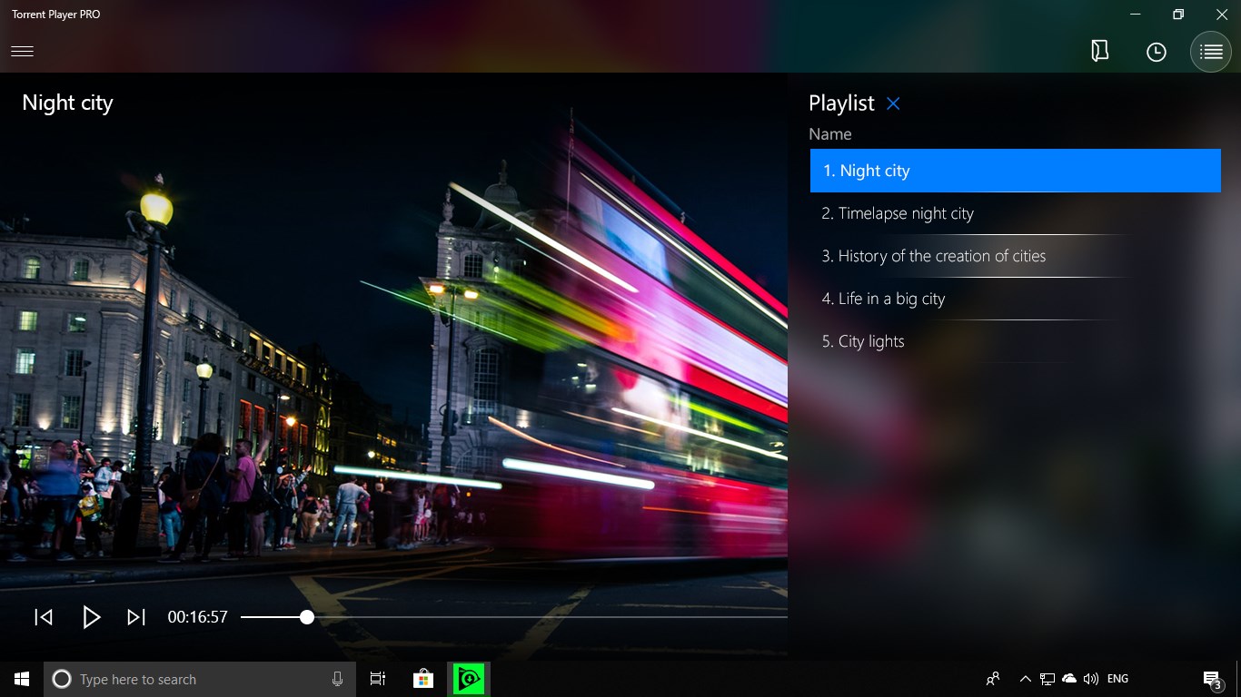Open the file browser folder icon
Screen dimensions: 1241x697
coord(1099,52)
